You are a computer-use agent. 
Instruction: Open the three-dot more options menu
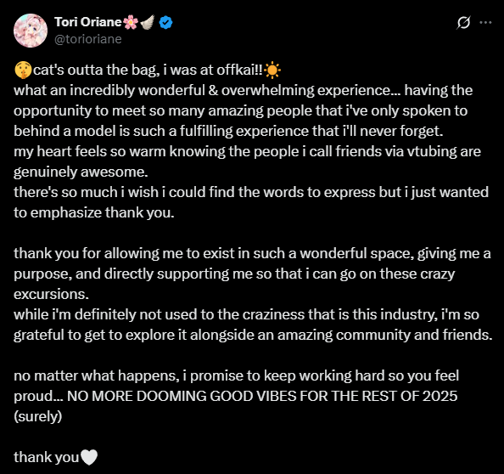coord(485,23)
